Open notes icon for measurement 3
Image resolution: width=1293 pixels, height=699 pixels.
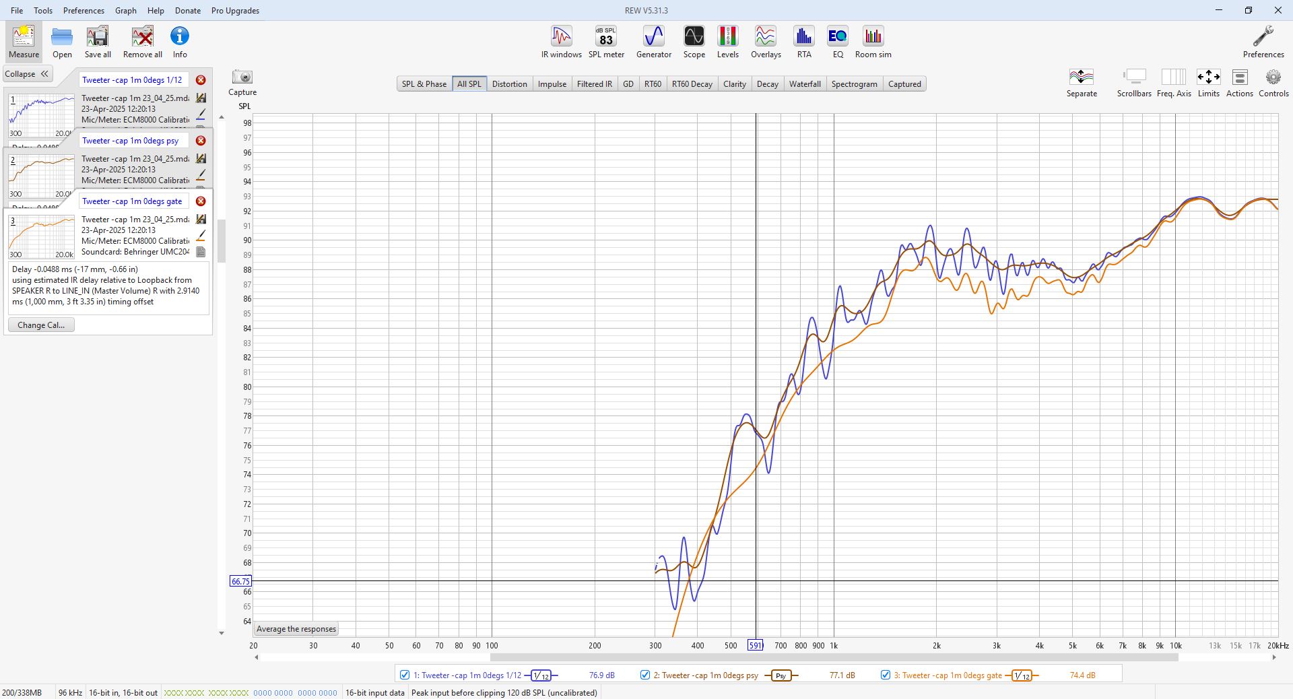[201, 252]
